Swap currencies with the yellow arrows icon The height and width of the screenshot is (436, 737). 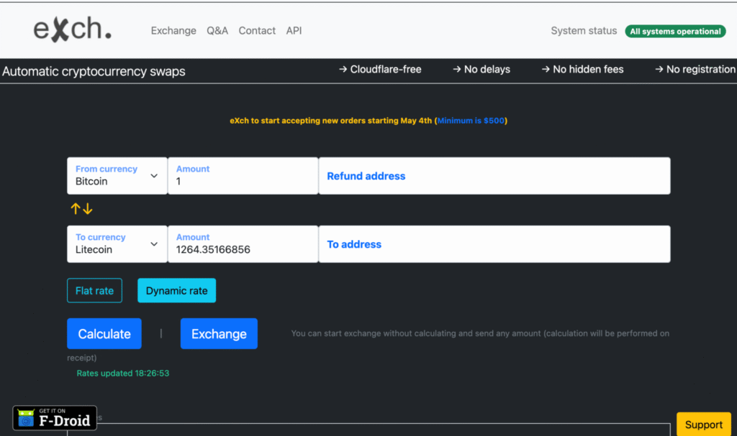pyautogui.click(x=81, y=208)
